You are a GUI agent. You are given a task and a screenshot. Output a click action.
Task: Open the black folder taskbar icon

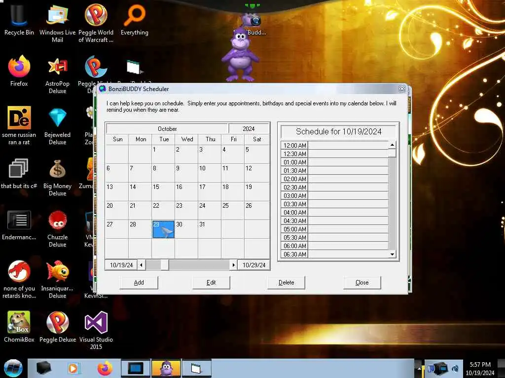(x=43, y=368)
